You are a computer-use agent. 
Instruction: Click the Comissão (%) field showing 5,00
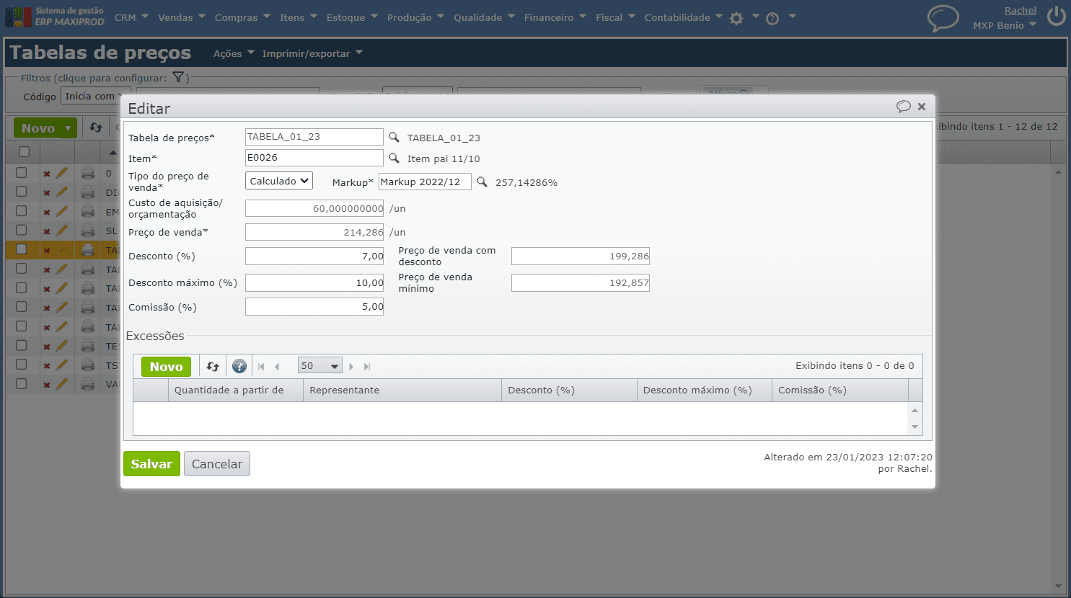coord(314,306)
